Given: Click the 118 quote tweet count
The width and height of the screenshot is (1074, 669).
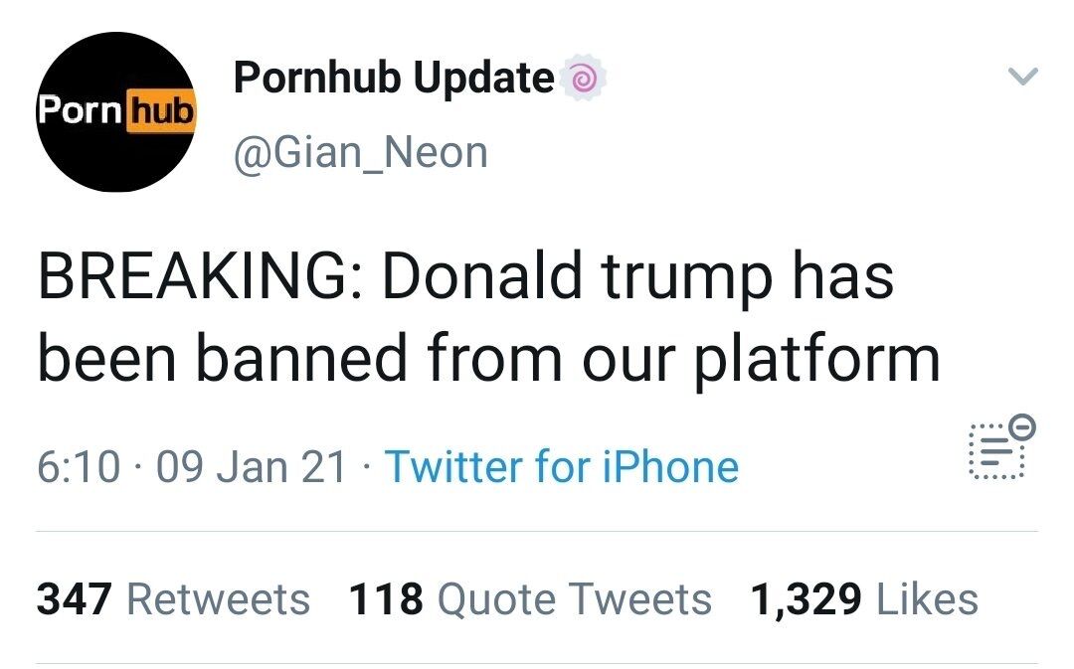Looking at the screenshot, I should coord(387,599).
